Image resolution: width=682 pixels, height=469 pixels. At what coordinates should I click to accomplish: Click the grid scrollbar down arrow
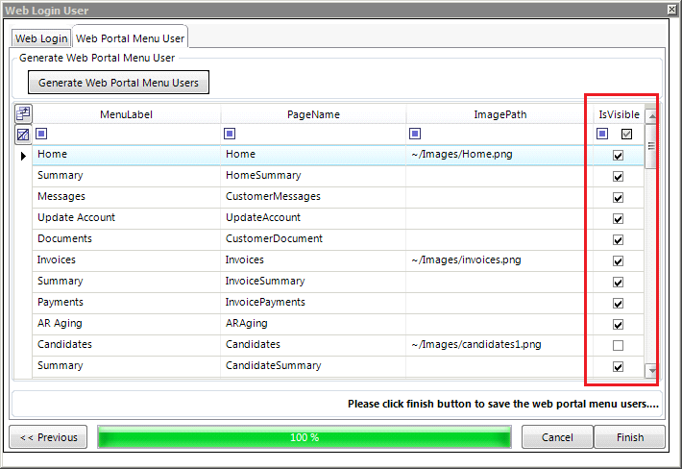tap(651, 371)
